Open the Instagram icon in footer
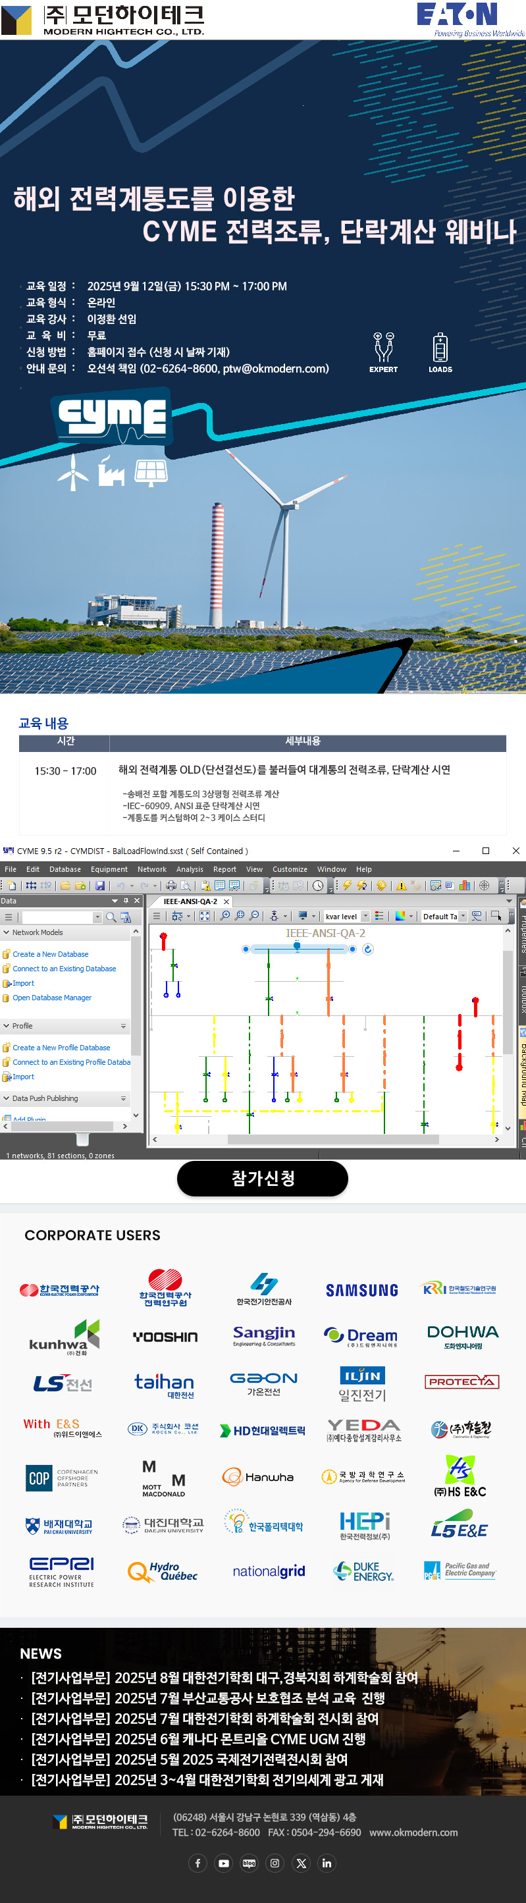This screenshot has height=1903, width=526. (275, 1862)
